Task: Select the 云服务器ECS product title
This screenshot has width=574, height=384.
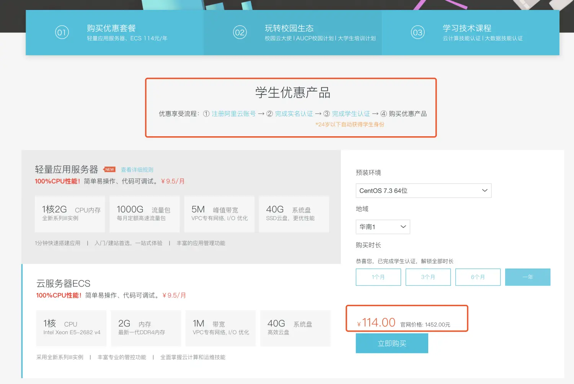Action: (x=64, y=283)
